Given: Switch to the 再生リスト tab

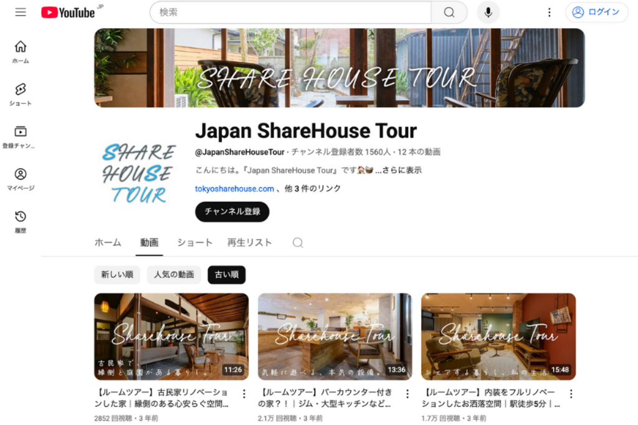Looking at the screenshot, I should [249, 242].
